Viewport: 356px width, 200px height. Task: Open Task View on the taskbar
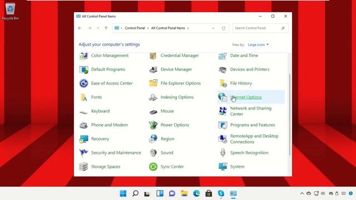point(147,194)
